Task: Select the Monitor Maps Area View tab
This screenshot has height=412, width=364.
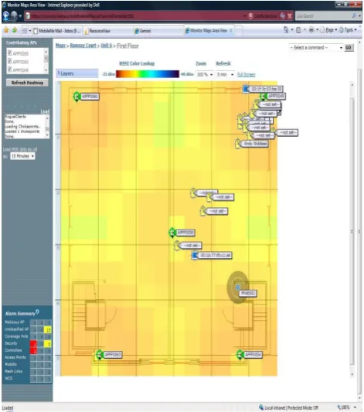Action: point(209,31)
